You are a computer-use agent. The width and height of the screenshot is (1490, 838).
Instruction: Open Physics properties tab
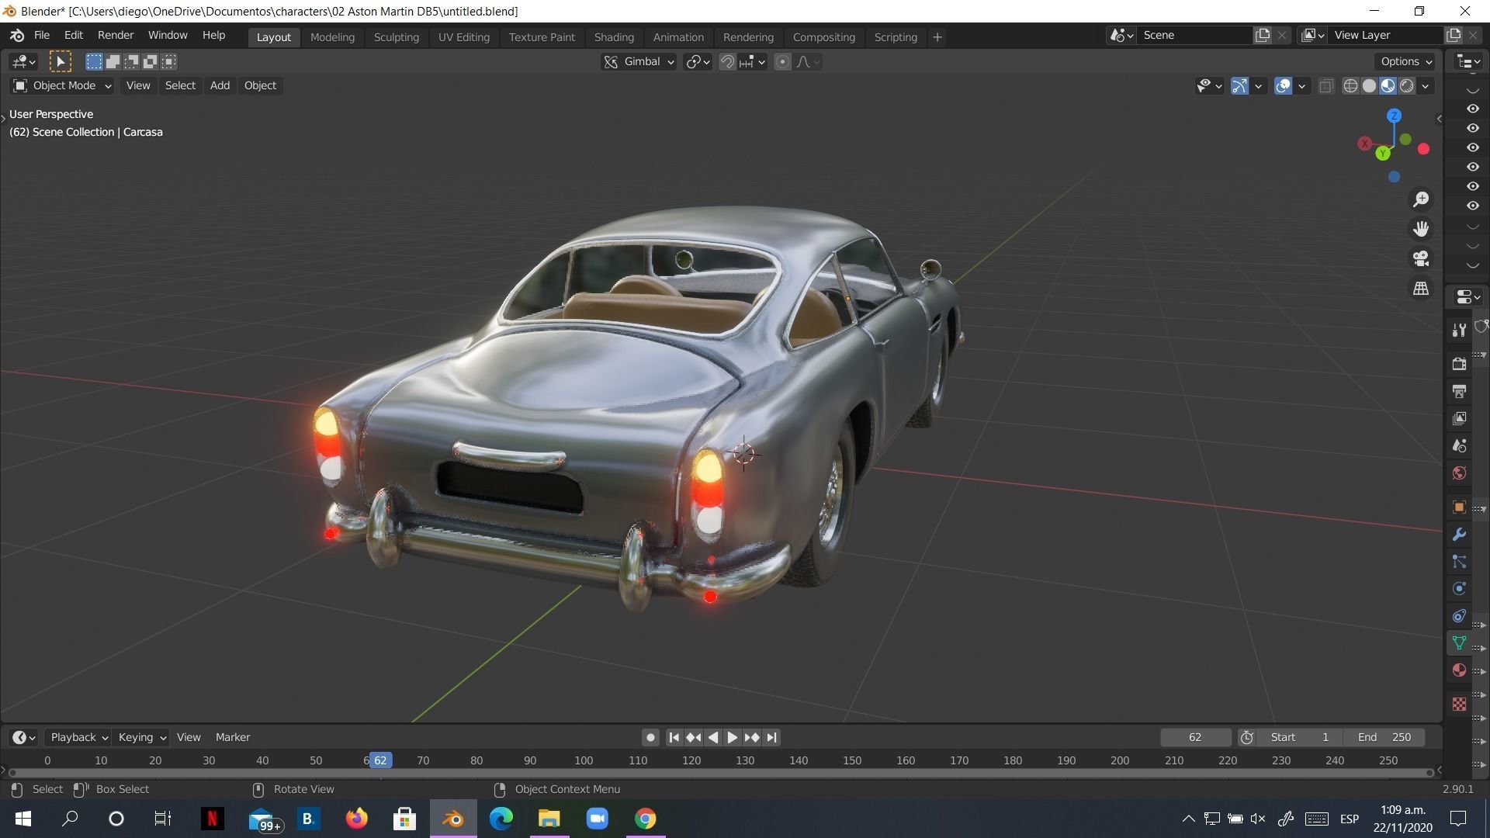coord(1459,589)
